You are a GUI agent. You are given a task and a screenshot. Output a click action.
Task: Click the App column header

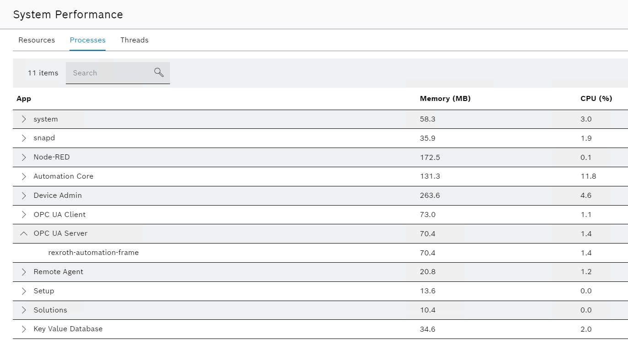pyautogui.click(x=24, y=99)
